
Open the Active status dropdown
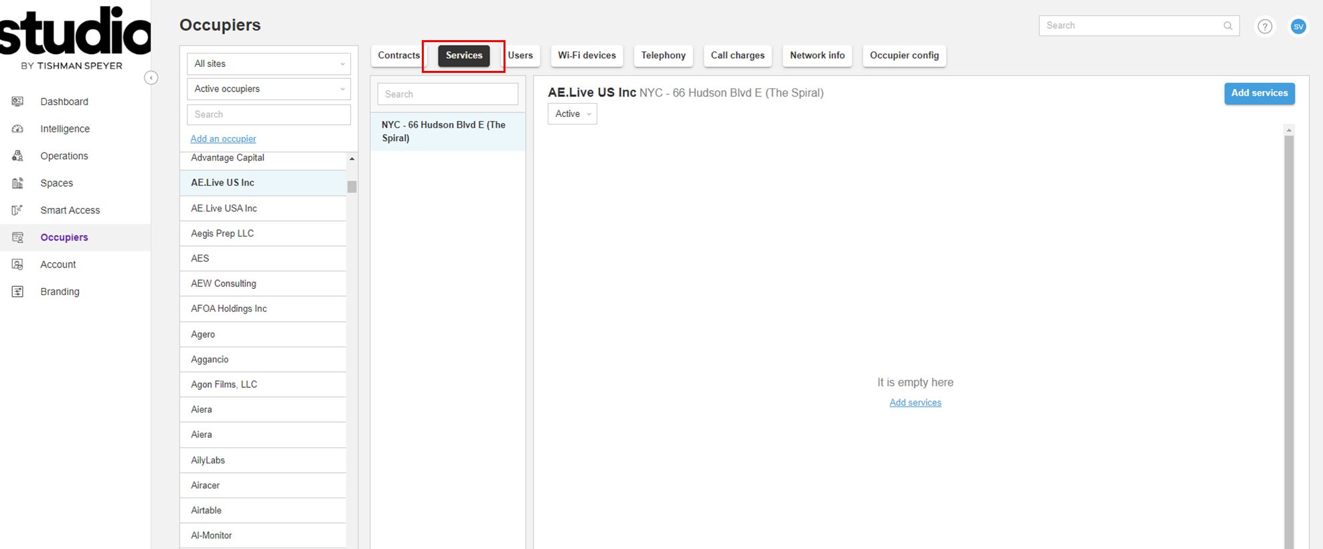pyautogui.click(x=572, y=114)
